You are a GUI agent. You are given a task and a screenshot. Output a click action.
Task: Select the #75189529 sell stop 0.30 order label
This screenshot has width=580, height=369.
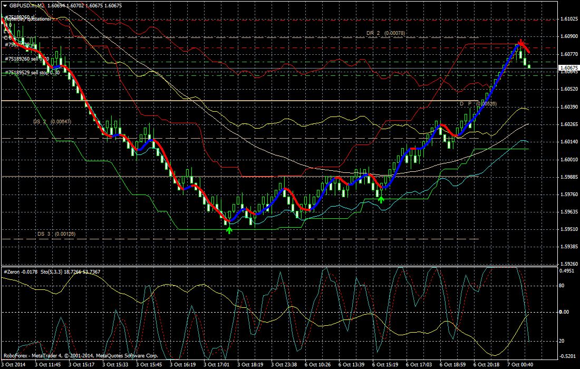[x=33, y=73]
